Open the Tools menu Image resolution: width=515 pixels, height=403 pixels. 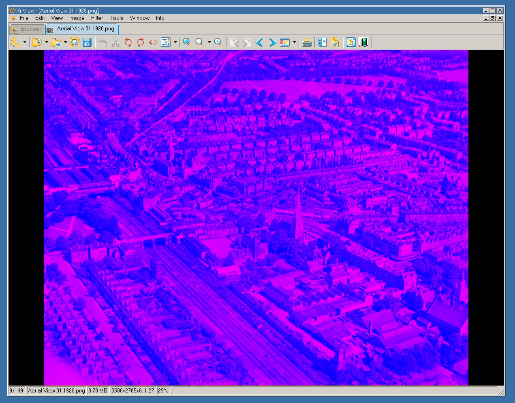(x=116, y=18)
